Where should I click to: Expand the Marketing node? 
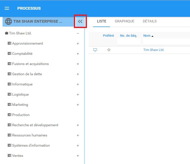(78, 105)
